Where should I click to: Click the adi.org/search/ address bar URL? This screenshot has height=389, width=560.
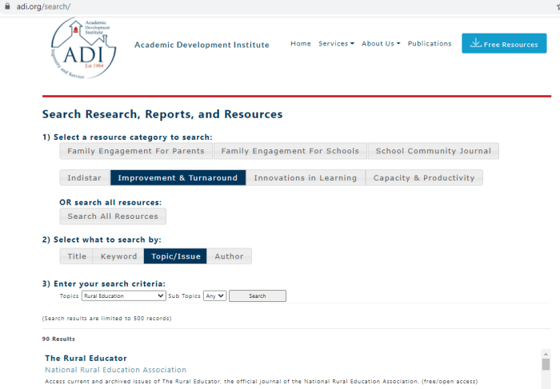pos(43,6)
